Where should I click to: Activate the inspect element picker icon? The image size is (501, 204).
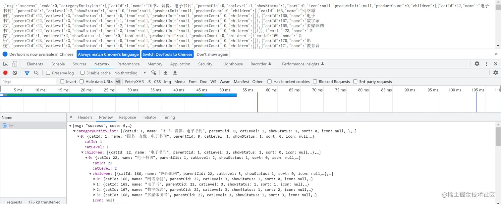[6, 64]
